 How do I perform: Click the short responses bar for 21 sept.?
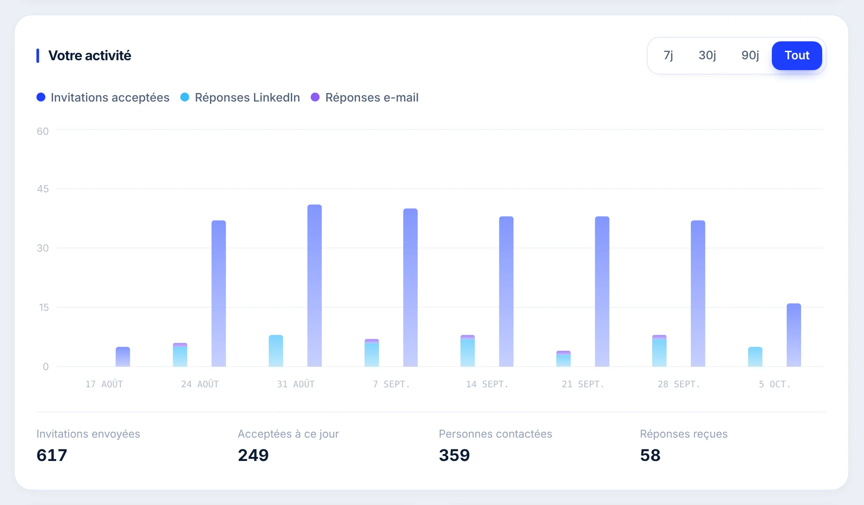tap(563, 359)
